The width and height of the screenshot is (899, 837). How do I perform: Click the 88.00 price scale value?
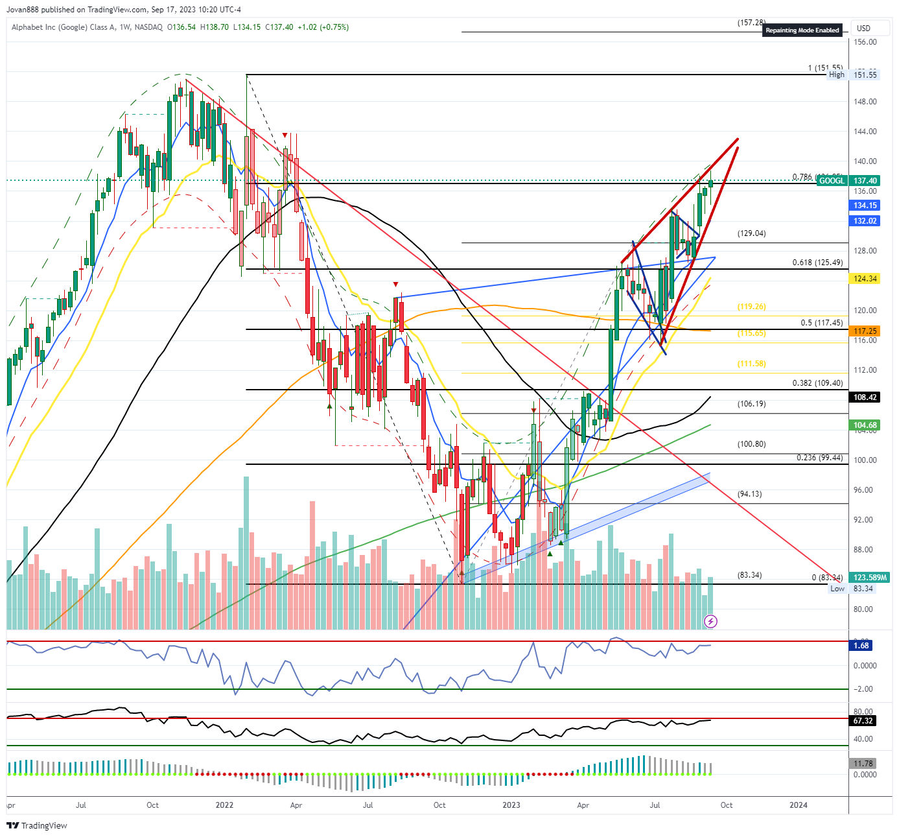pos(863,550)
